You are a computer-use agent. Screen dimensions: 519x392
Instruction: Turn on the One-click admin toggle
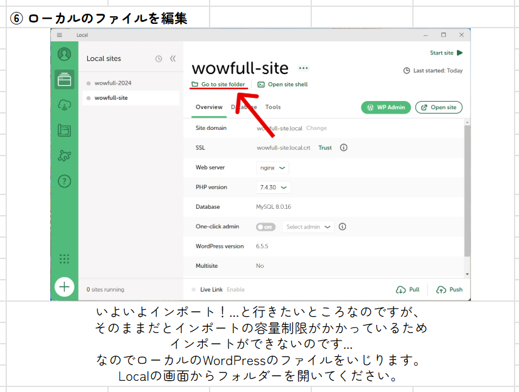[265, 226]
